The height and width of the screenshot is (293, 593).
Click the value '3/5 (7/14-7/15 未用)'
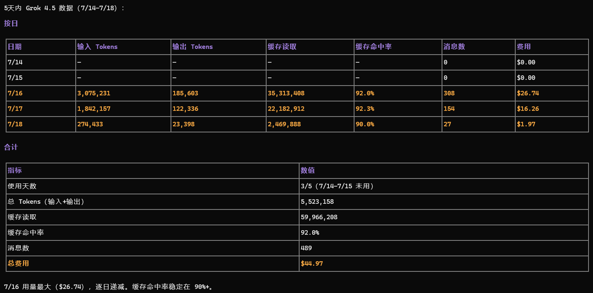(337, 186)
